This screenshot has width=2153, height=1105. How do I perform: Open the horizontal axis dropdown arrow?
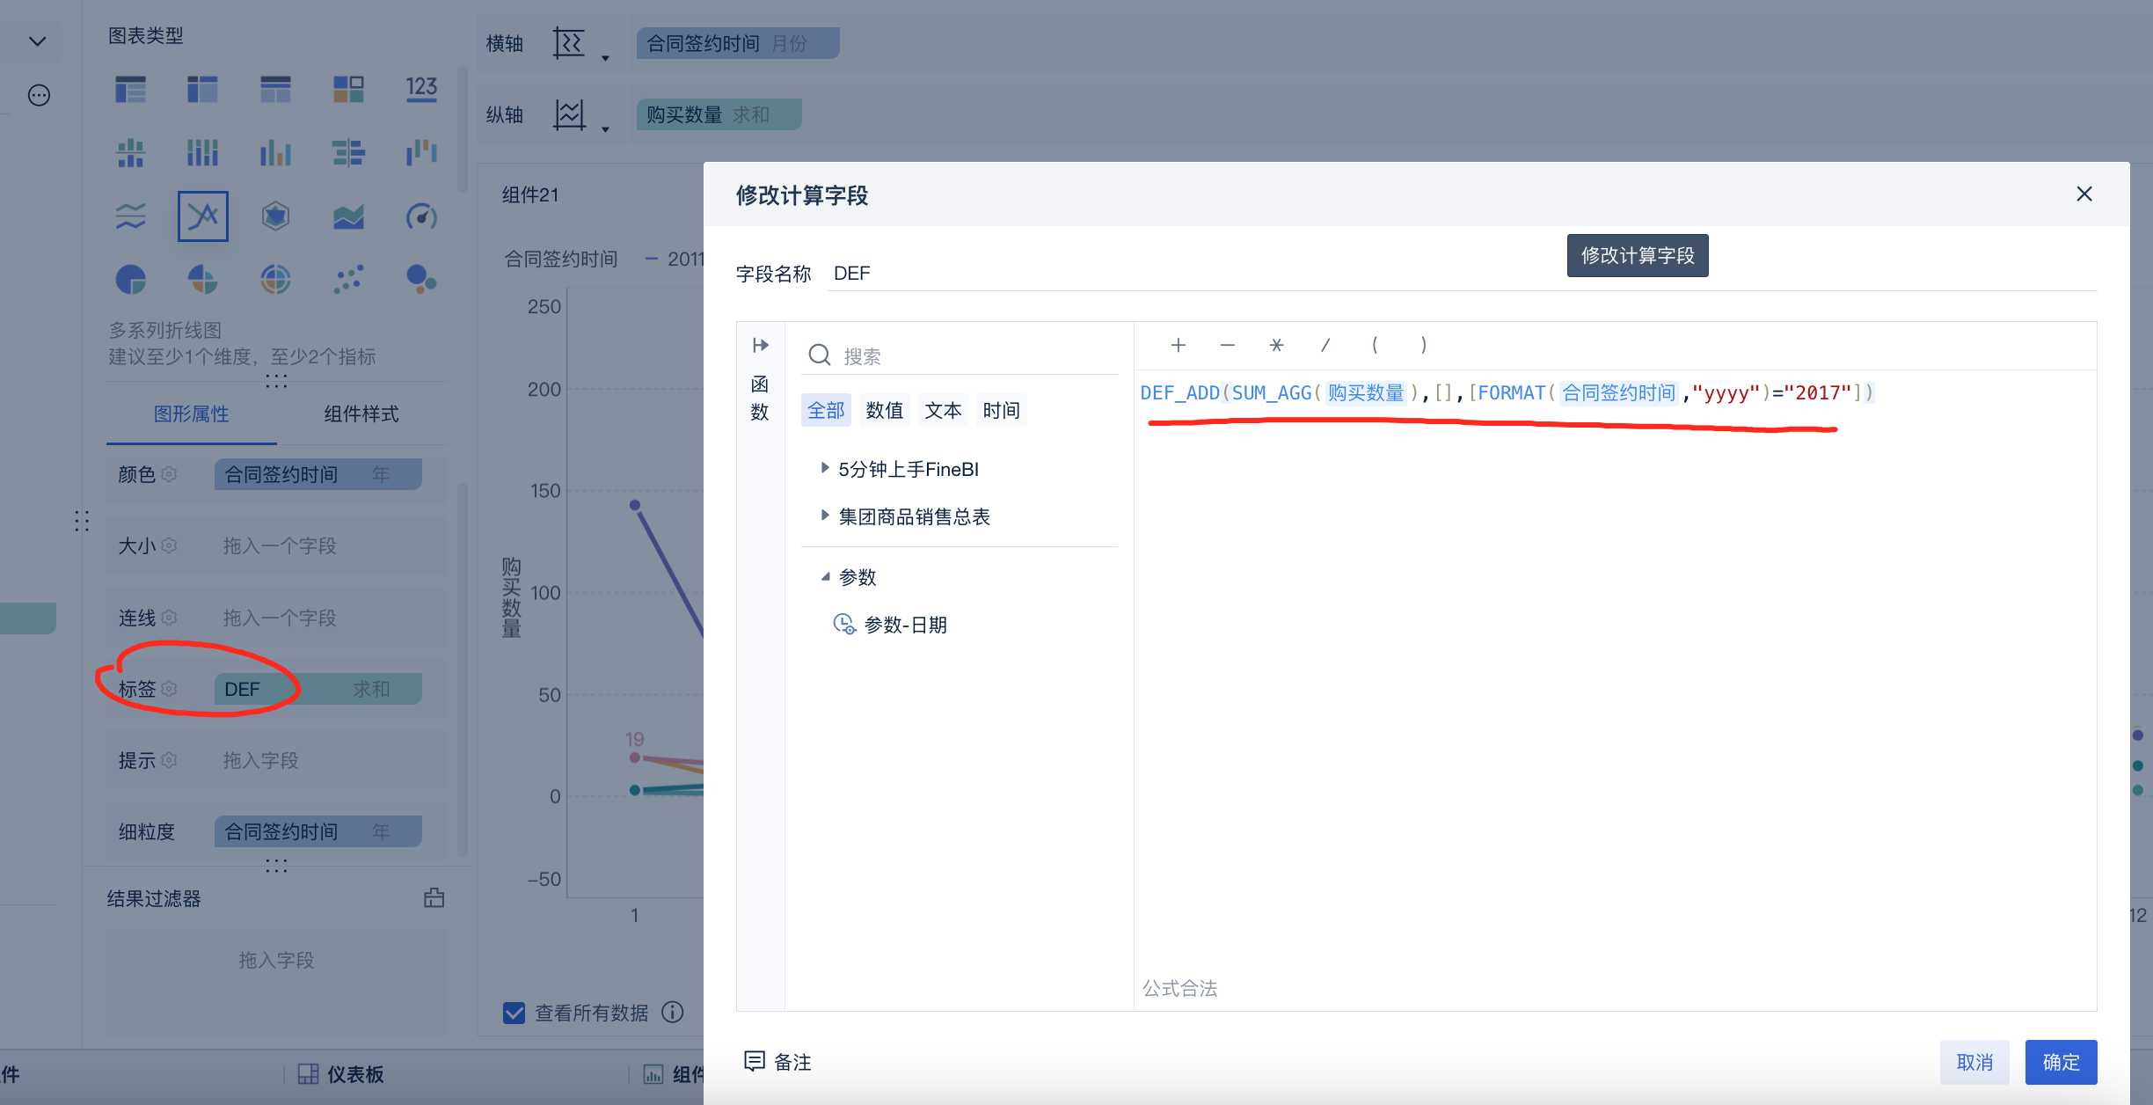[605, 58]
